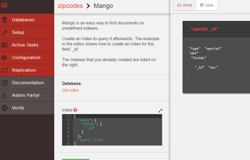Click the red Index help question mark
Screen dimensions: 250x160
(75, 110)
